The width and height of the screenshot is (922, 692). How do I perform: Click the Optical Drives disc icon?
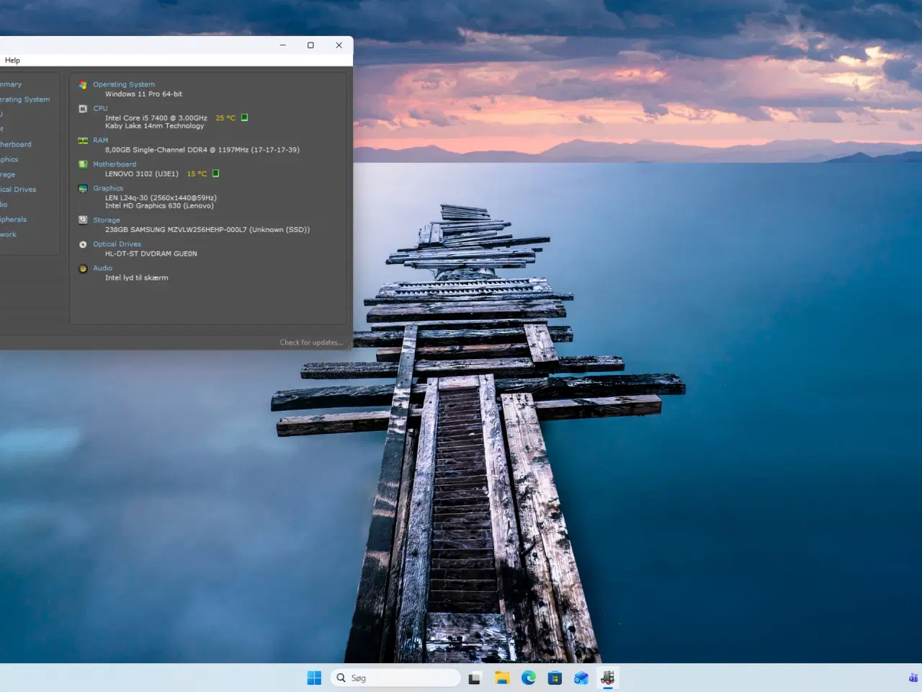[83, 244]
